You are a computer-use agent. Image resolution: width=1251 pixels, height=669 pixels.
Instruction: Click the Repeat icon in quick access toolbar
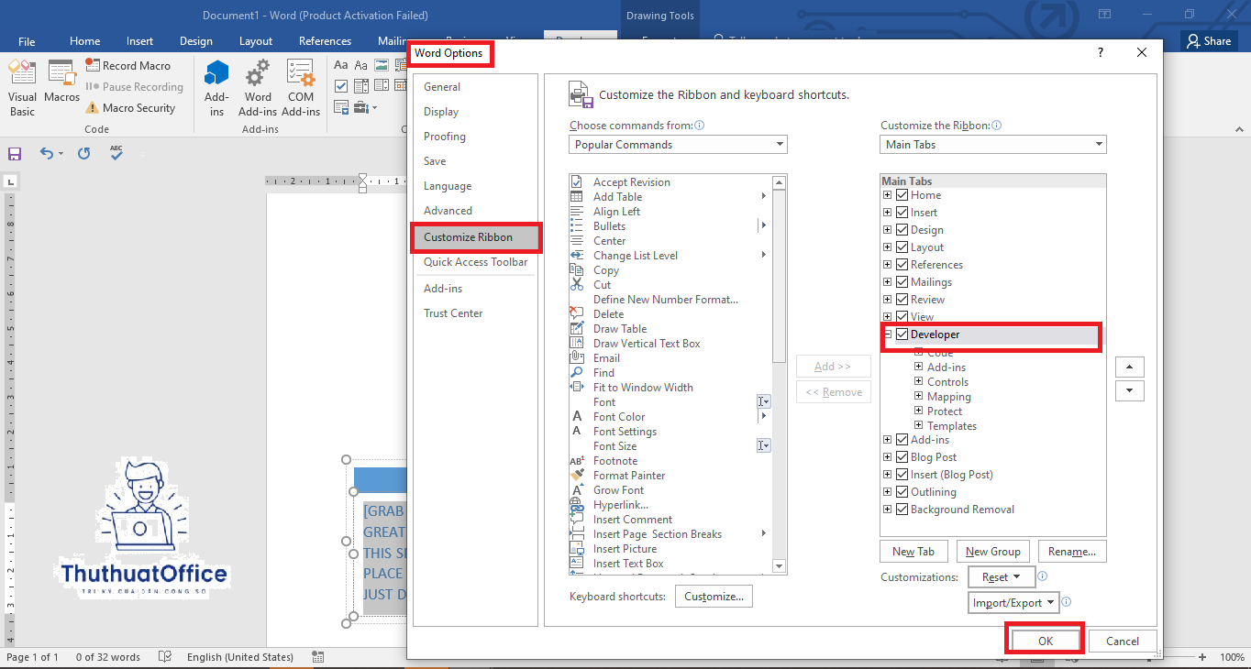coord(83,154)
